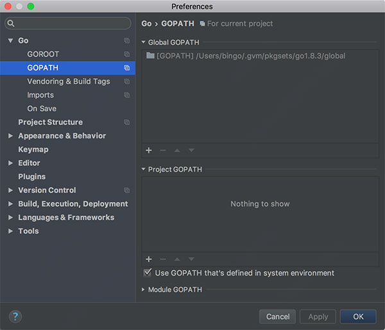The image size is (385, 330).
Task: Click the remove button under Global GOPATH
Action: point(163,151)
